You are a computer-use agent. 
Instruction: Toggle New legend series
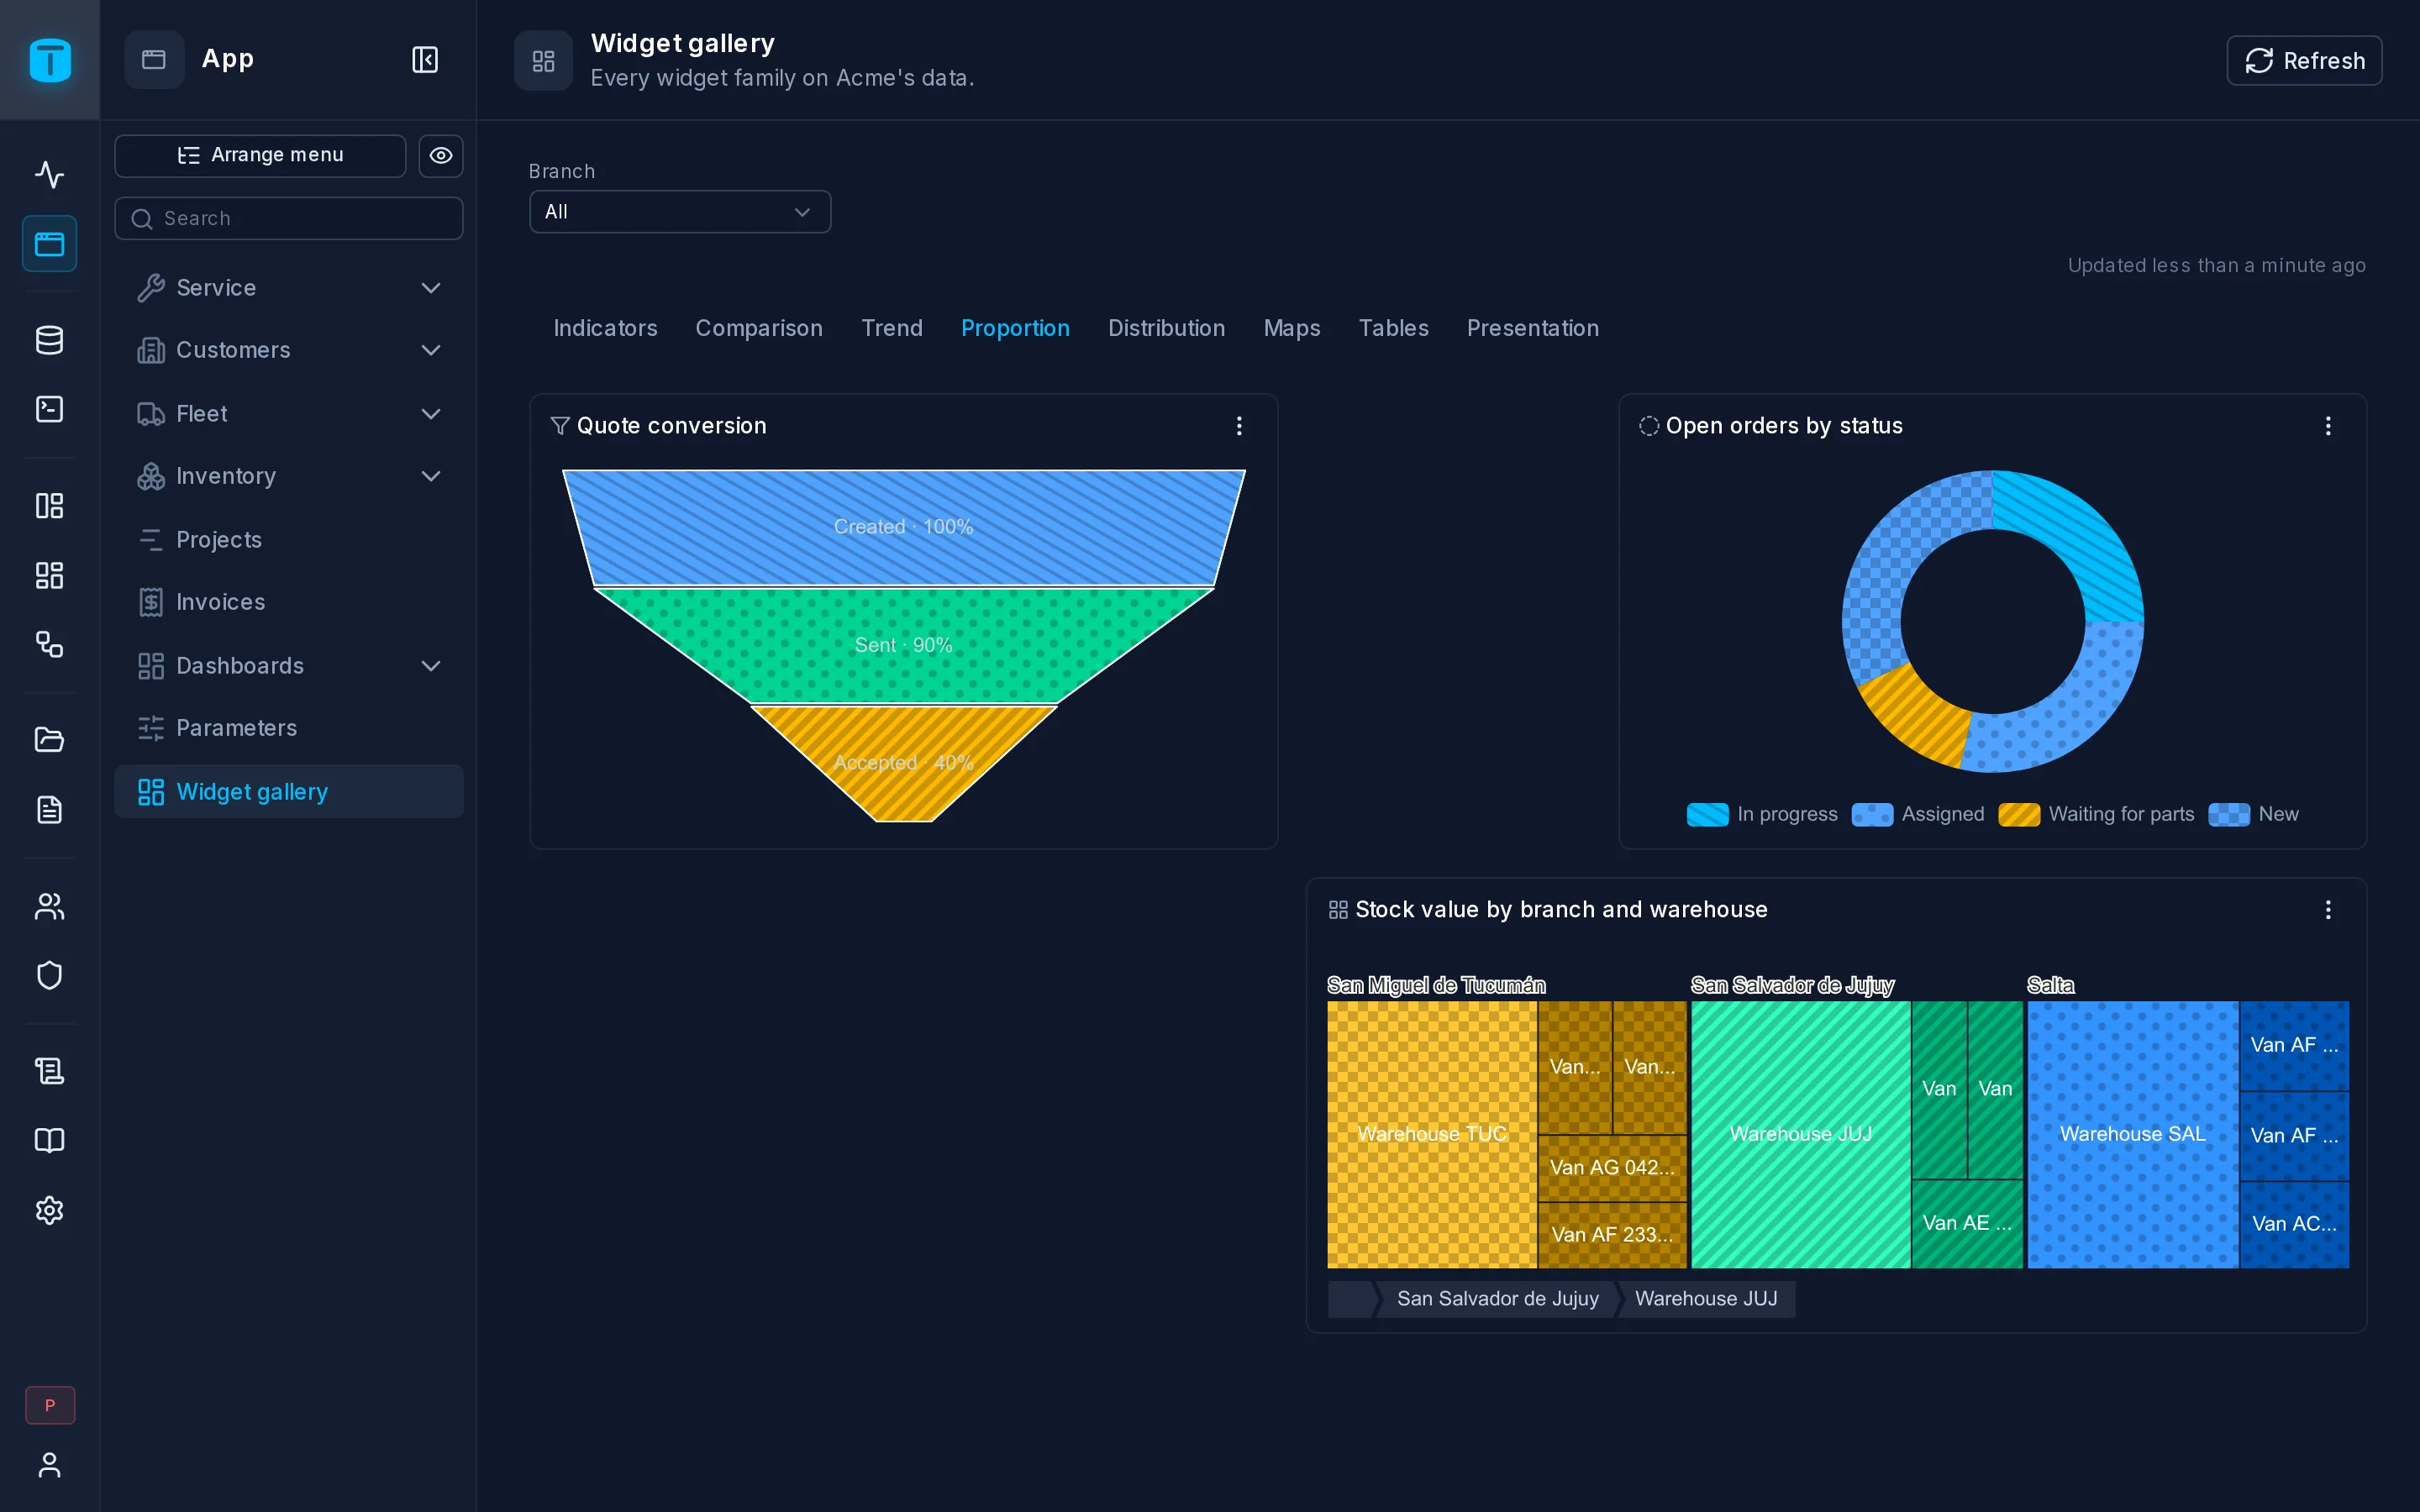coord(2253,814)
